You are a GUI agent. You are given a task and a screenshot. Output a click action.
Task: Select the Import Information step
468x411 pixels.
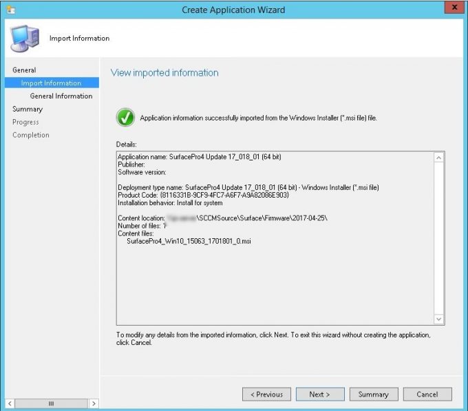[x=51, y=83]
